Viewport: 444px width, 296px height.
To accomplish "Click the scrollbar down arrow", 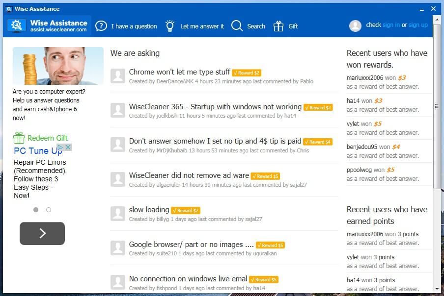I will point(437,289).
